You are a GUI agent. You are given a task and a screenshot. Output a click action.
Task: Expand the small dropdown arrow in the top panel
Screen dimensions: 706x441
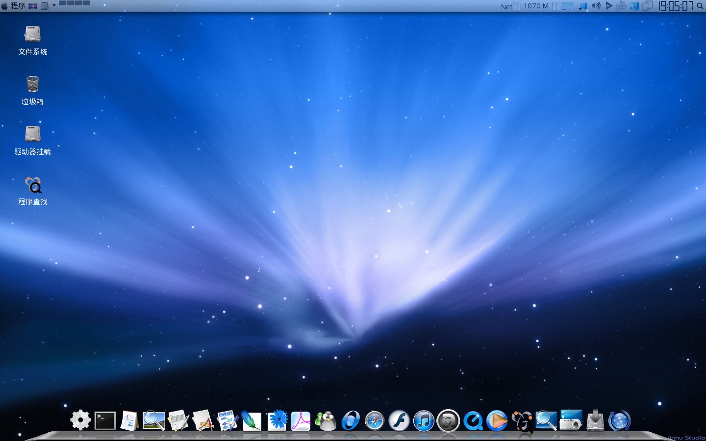[54, 5]
